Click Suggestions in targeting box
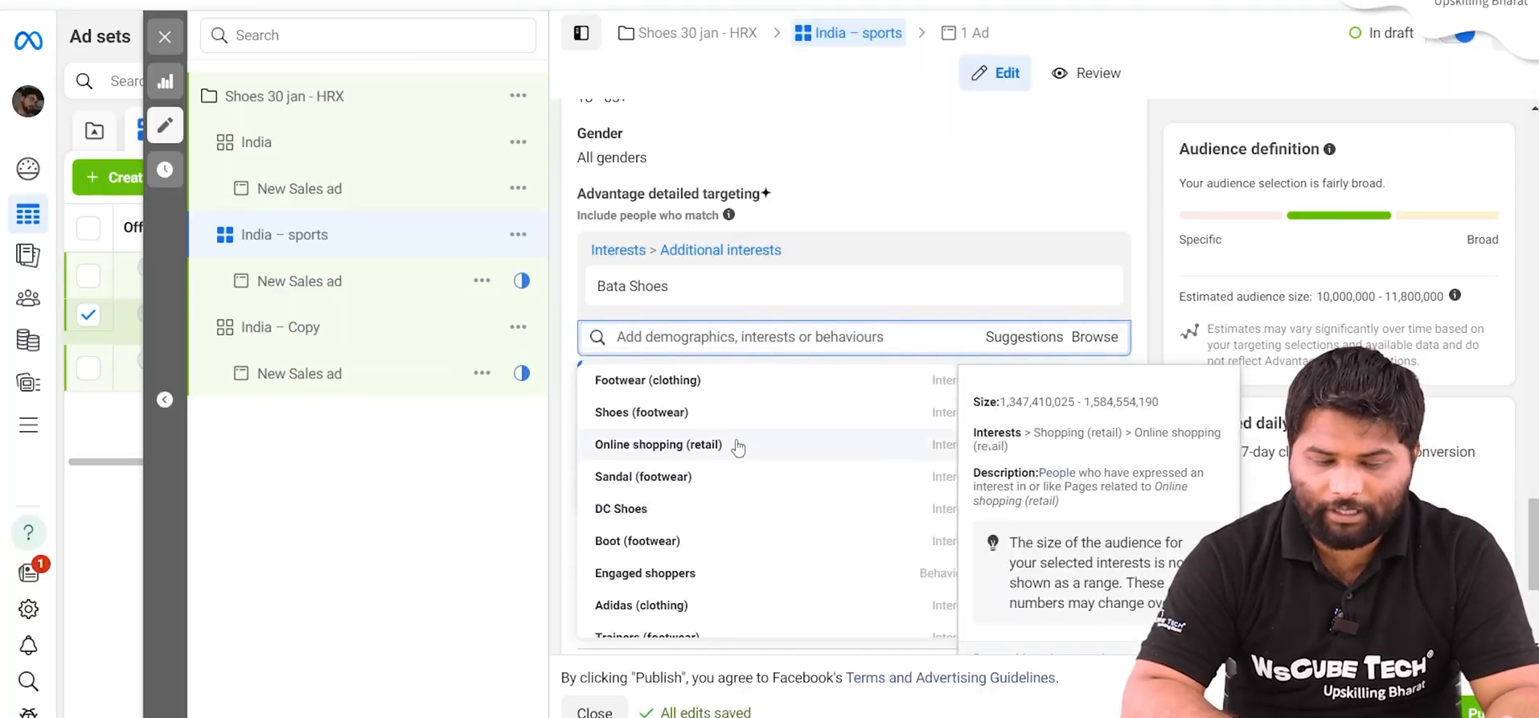Viewport: 1539px width, 718px height. [x=1024, y=338]
